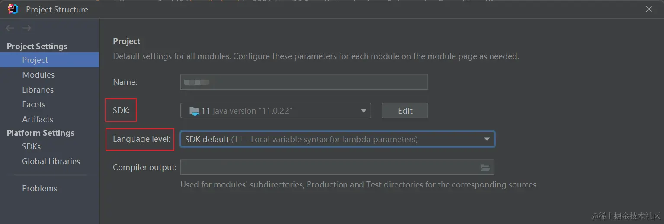This screenshot has width=664, height=224.
Task: Click the Platform Settings section header
Action: click(x=41, y=133)
